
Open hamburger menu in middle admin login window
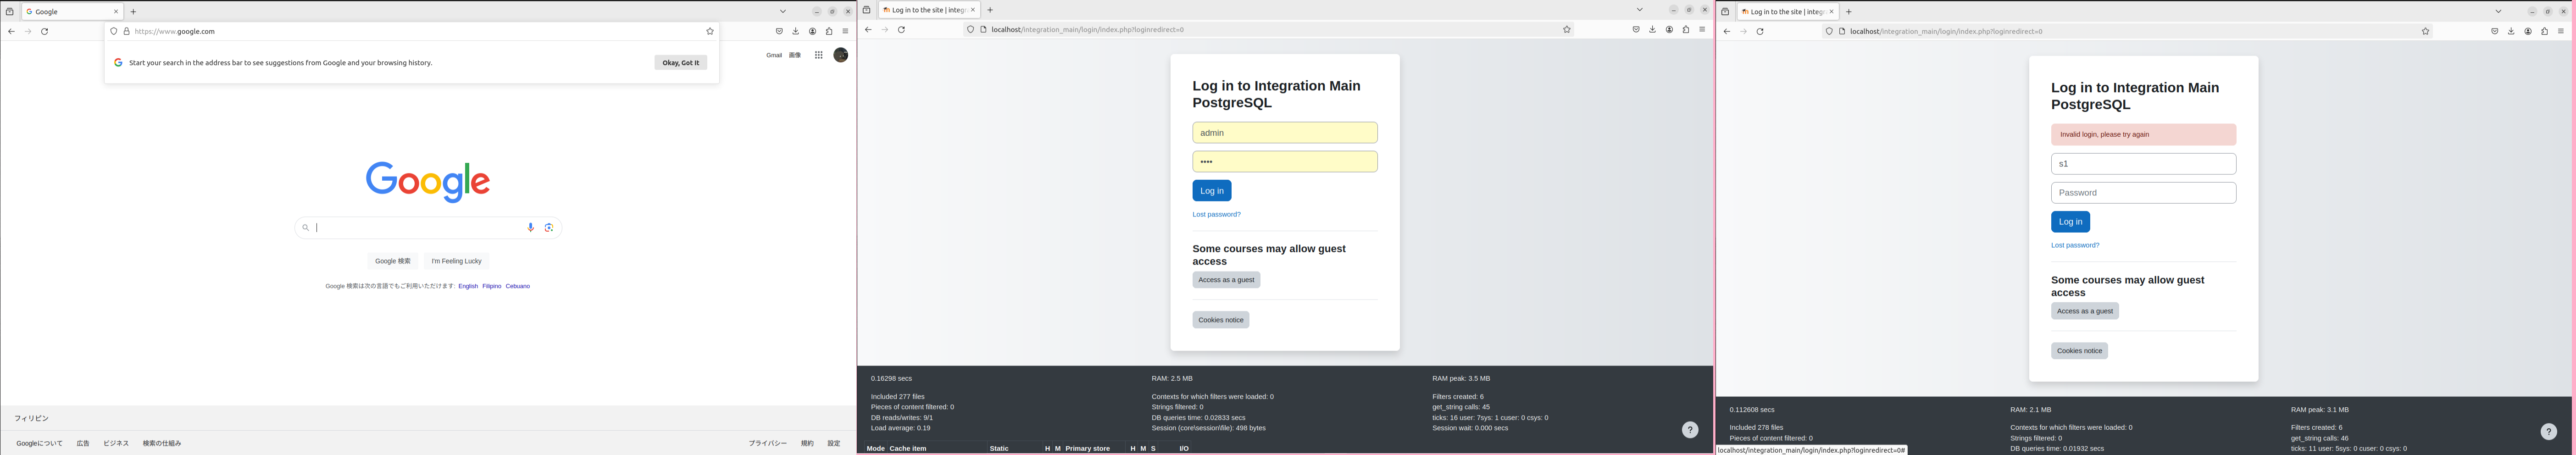point(1702,30)
